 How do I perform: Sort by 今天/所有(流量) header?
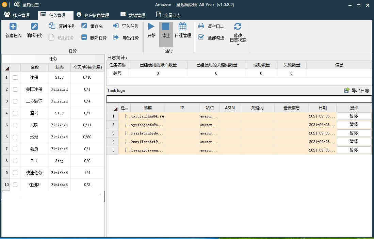click(87, 67)
